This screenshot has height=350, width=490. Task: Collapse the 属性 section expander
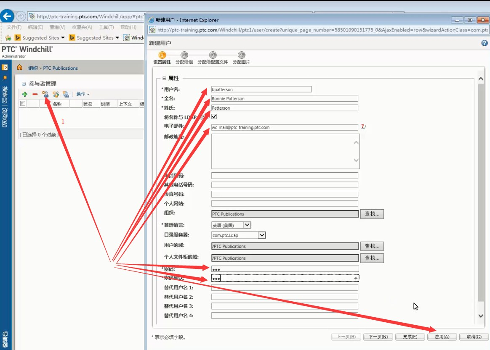point(164,78)
